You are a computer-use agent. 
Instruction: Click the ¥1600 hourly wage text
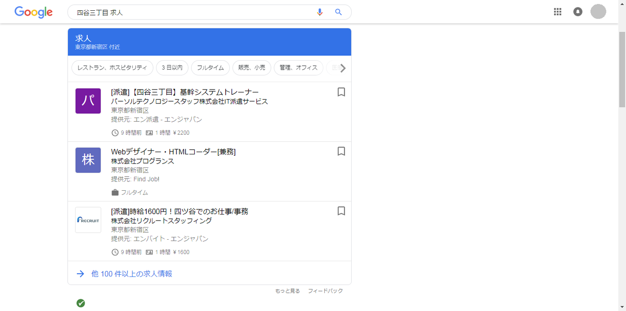click(x=181, y=252)
